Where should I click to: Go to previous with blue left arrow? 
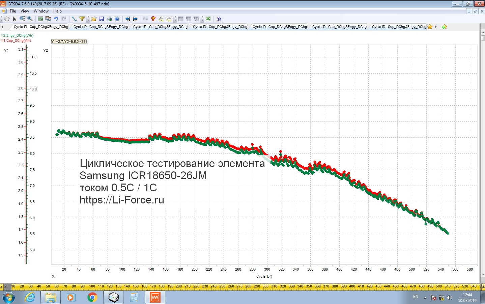pos(127,19)
